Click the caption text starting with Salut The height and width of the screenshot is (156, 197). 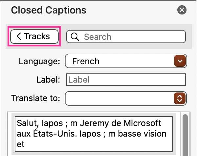(94, 134)
